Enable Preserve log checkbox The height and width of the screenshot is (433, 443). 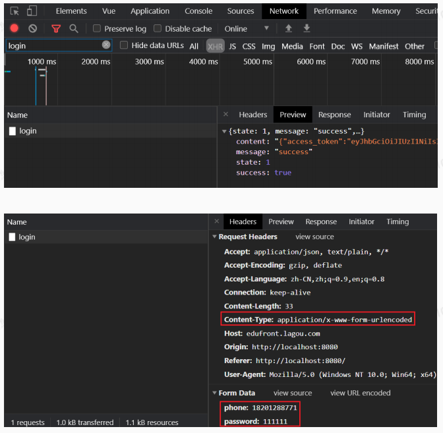click(x=97, y=29)
